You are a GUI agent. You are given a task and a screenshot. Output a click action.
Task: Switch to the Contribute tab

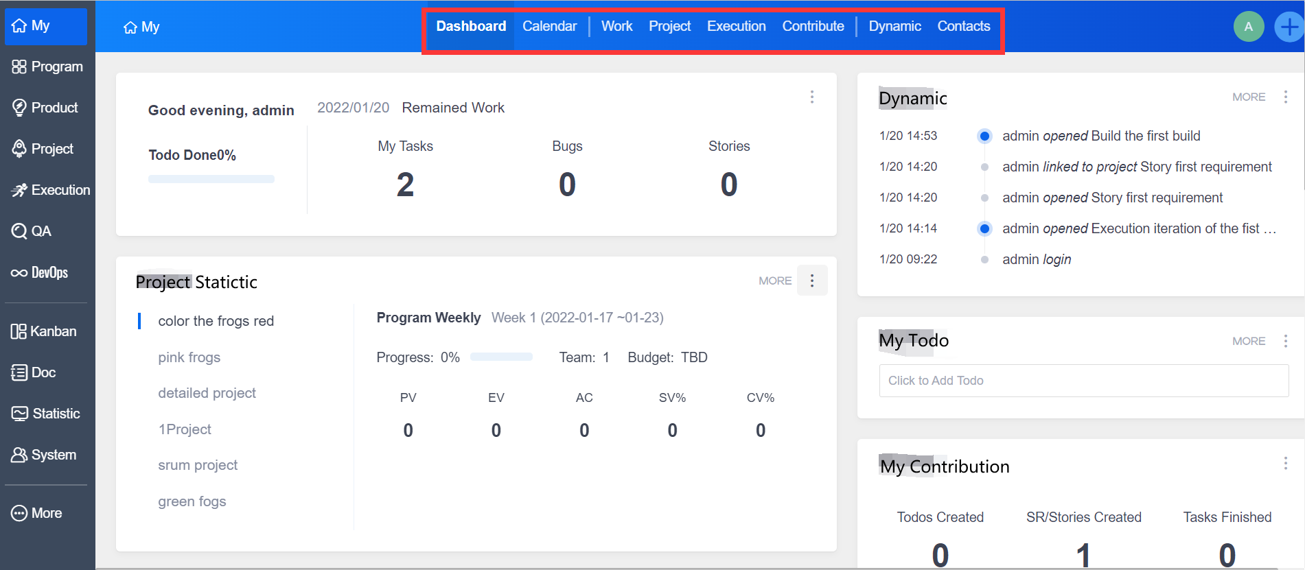(x=813, y=26)
